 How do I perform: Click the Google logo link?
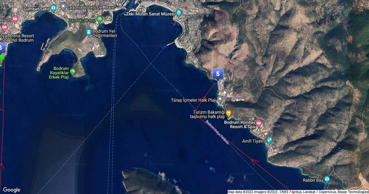pos(11,190)
